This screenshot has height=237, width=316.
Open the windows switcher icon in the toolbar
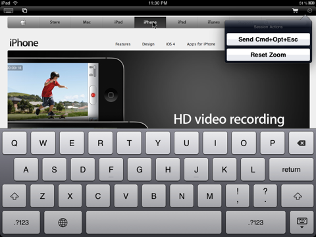[24, 11]
